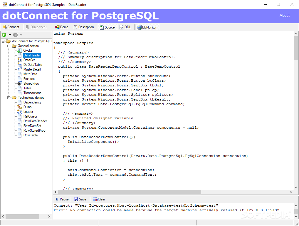Click the Connect toolbar button
The image size is (299, 226).
11,27
